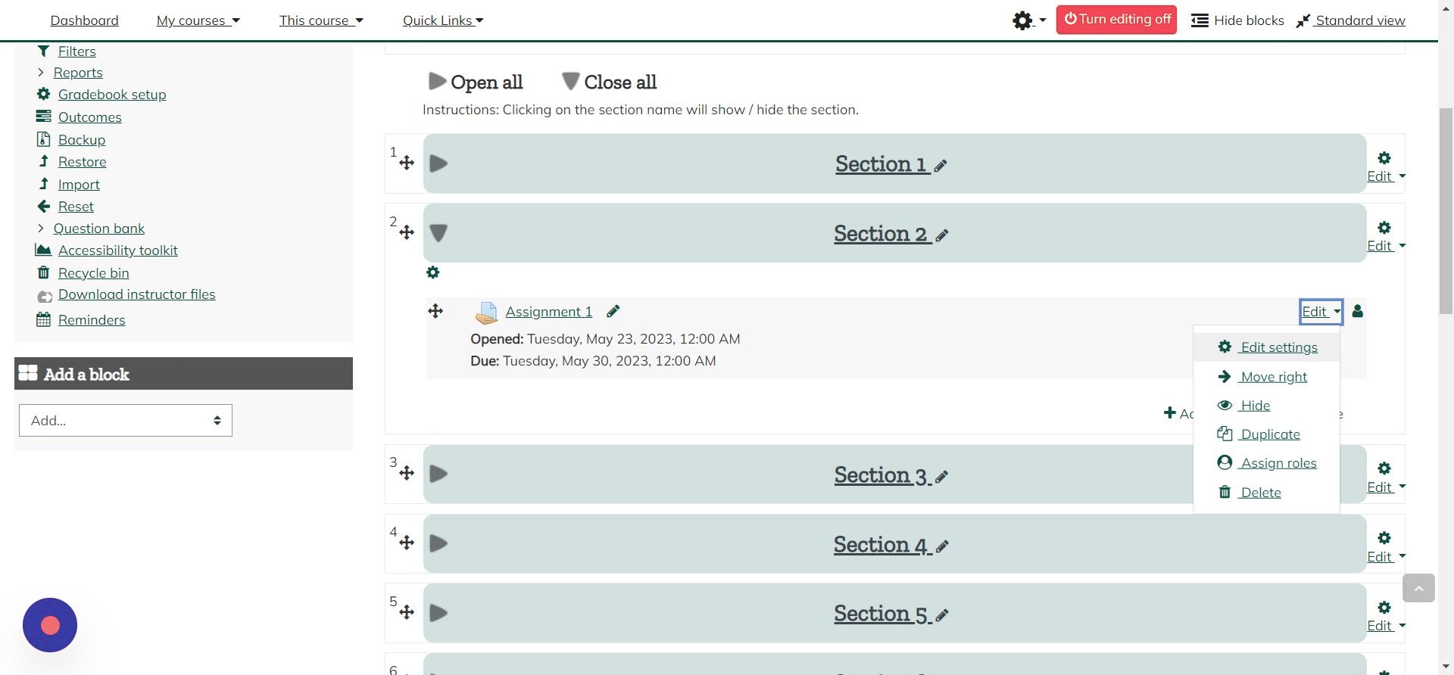This screenshot has width=1454, height=675.
Task: Click Close all sections
Action: 609,82
